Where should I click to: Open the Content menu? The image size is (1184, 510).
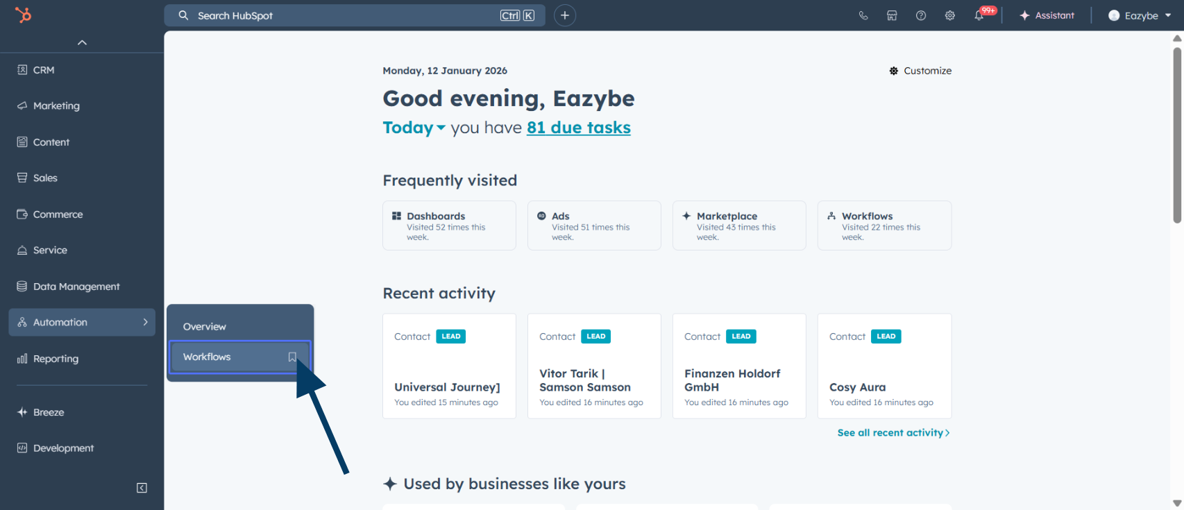coord(82,142)
